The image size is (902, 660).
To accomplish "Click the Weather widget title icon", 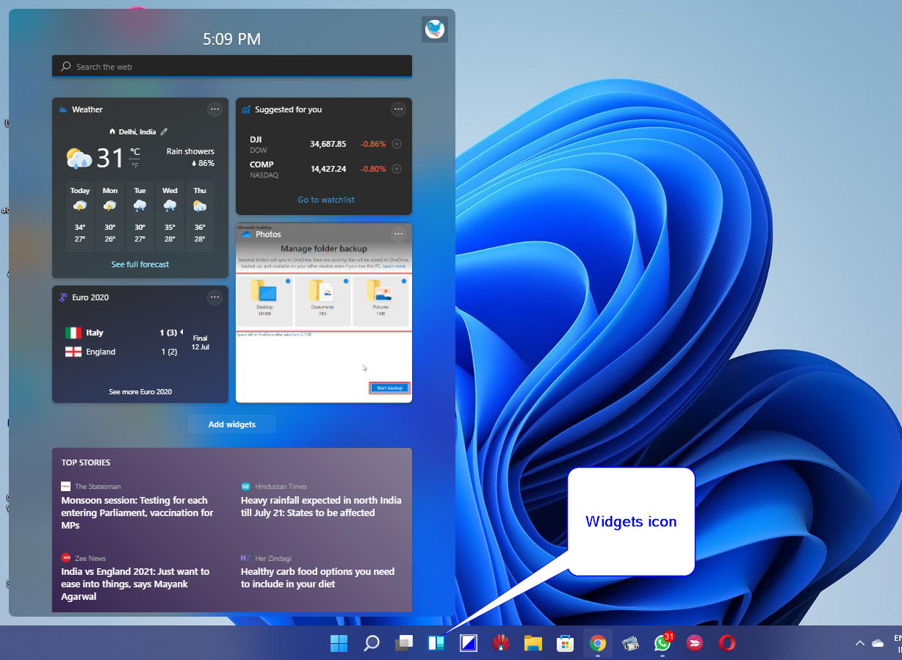I will pos(63,109).
